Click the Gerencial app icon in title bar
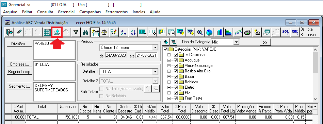The height and width of the screenshot is (124, 323). click(4, 4)
